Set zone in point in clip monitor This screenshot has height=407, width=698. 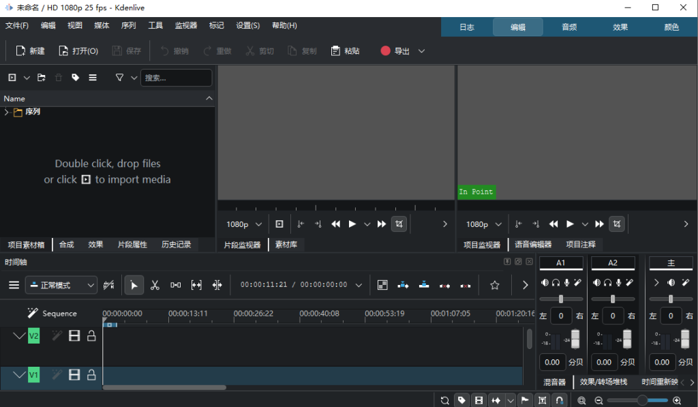[301, 224]
